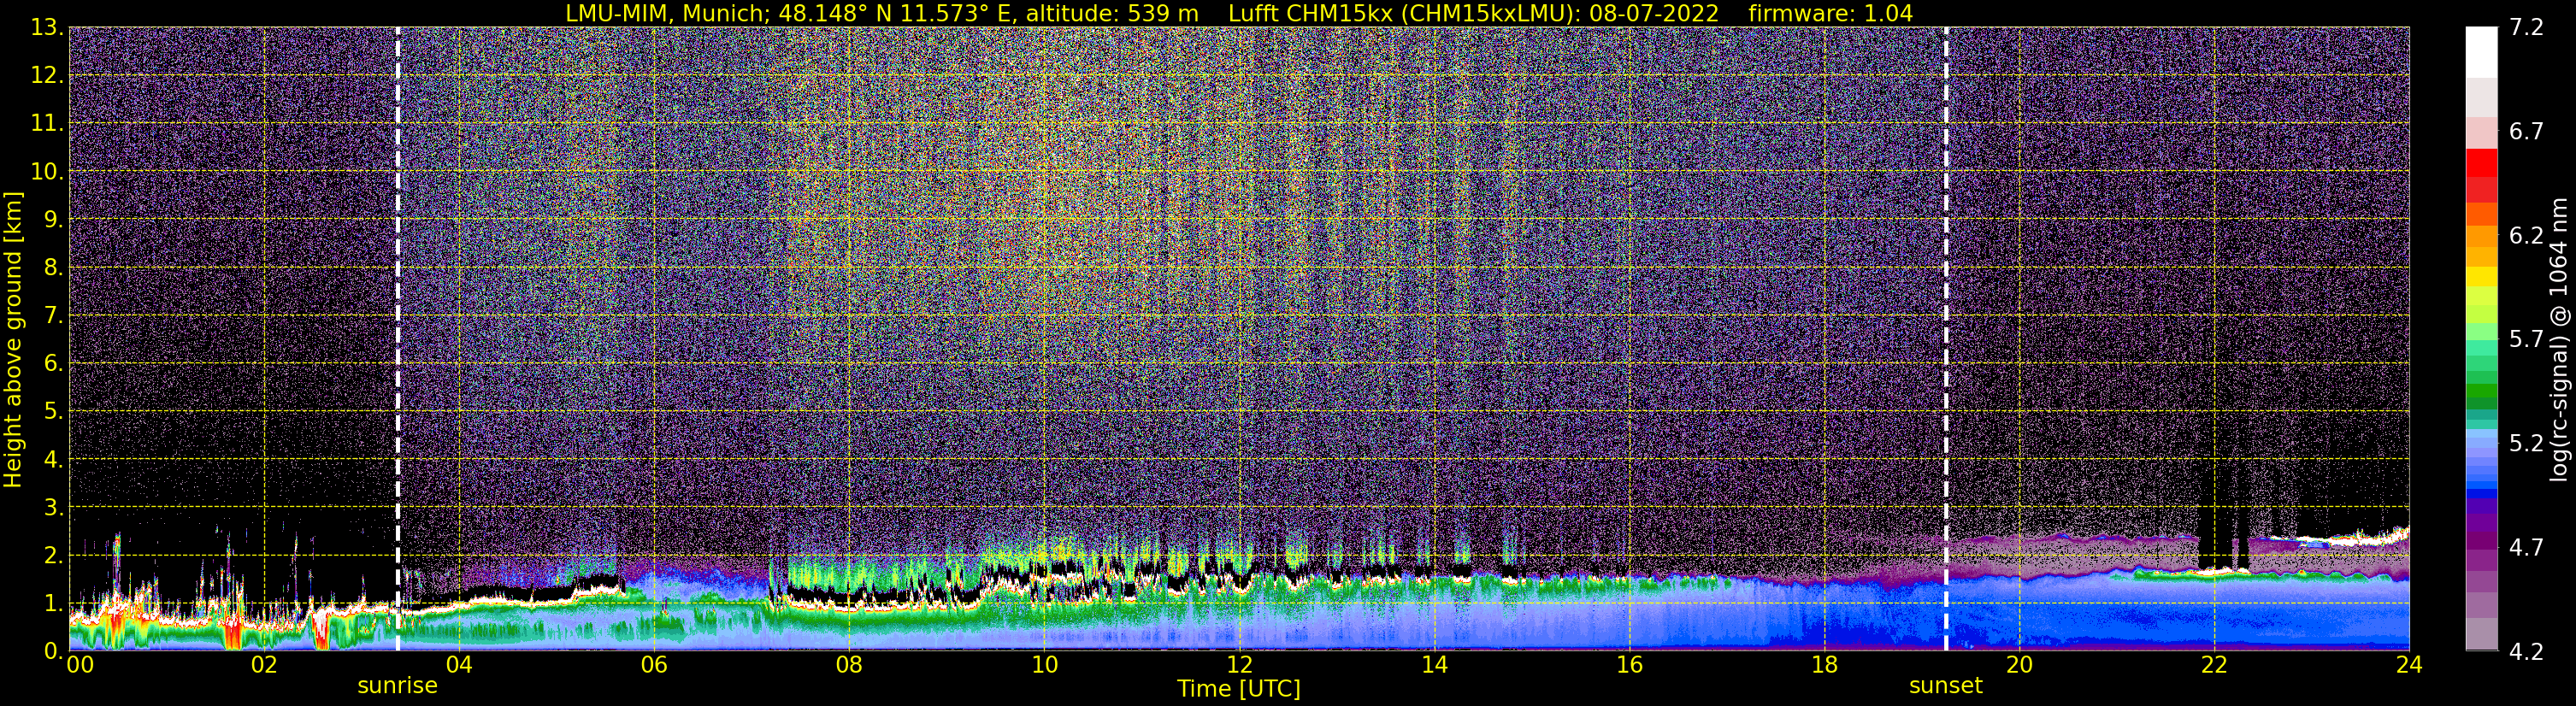Click the white dashed sunset marker line
2576x706 pixels.
pos(1946,338)
